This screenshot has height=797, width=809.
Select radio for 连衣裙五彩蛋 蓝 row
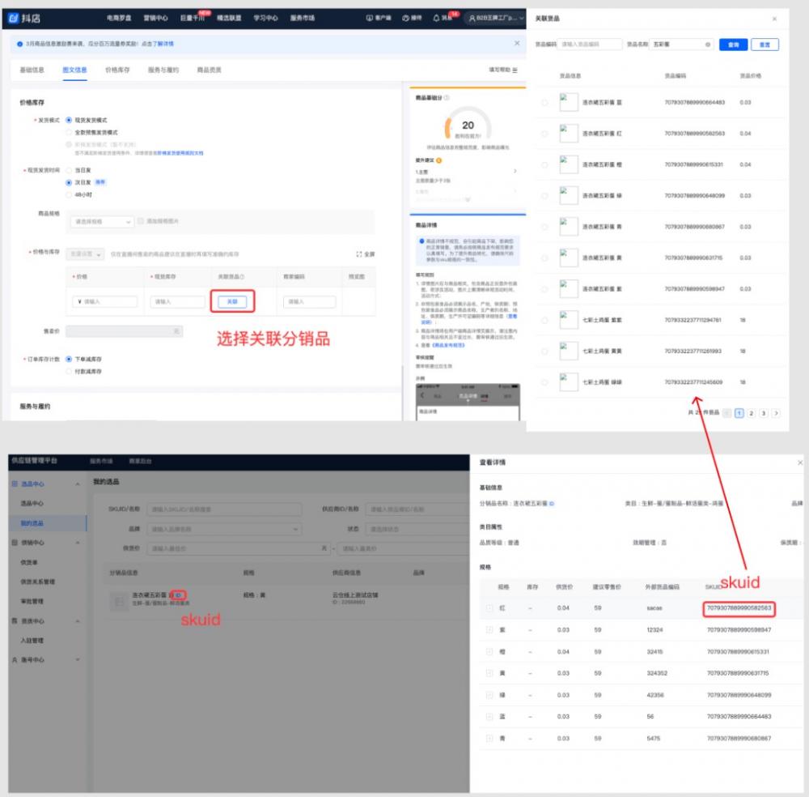click(x=544, y=103)
